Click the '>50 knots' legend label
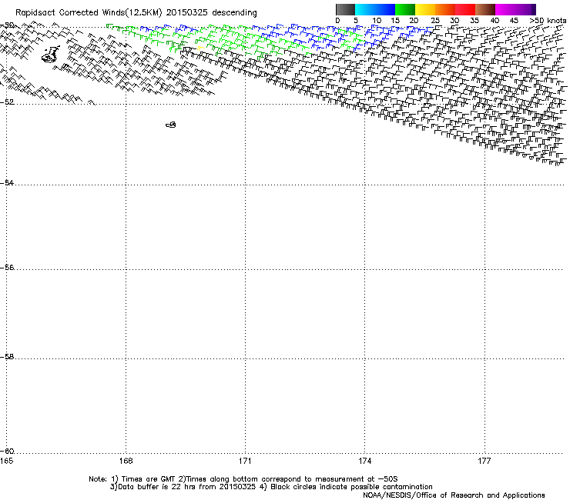 [x=548, y=21]
